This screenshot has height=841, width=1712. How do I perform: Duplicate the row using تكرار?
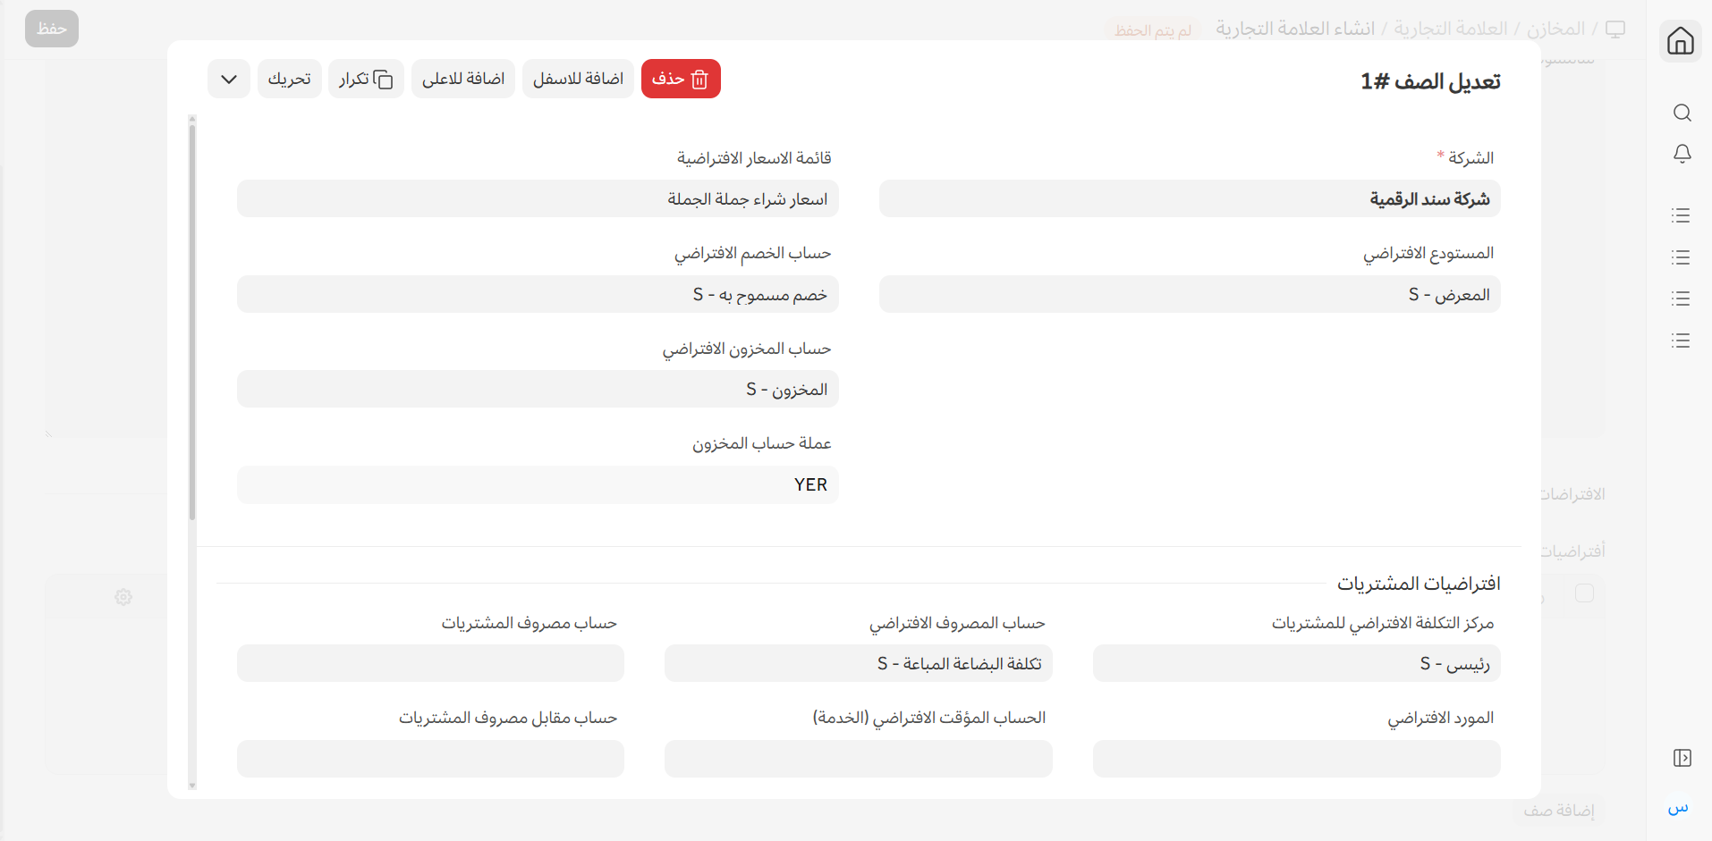tap(366, 79)
